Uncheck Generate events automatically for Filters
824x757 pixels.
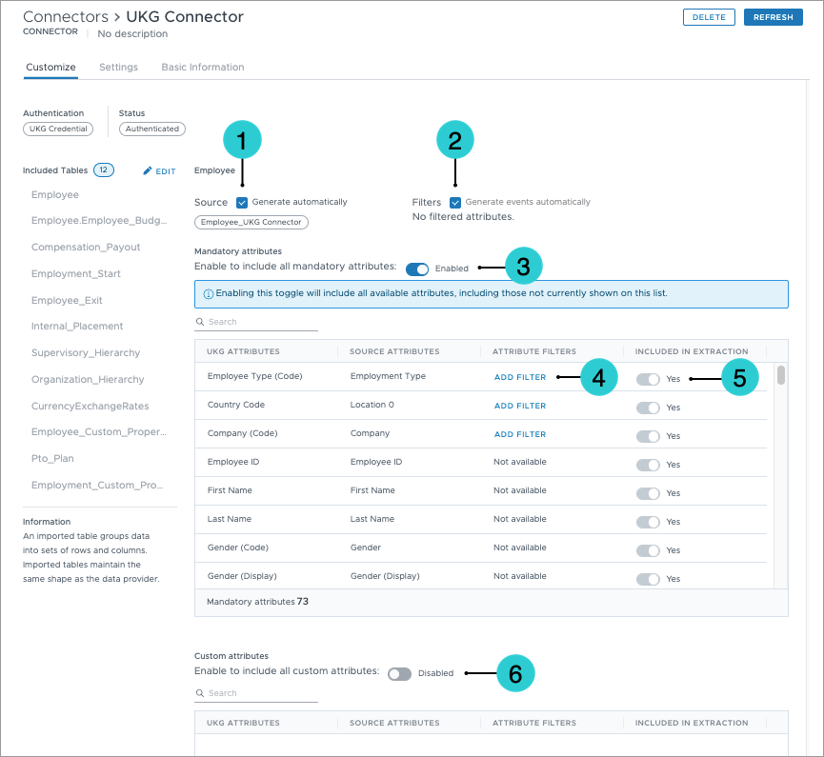[x=455, y=202]
